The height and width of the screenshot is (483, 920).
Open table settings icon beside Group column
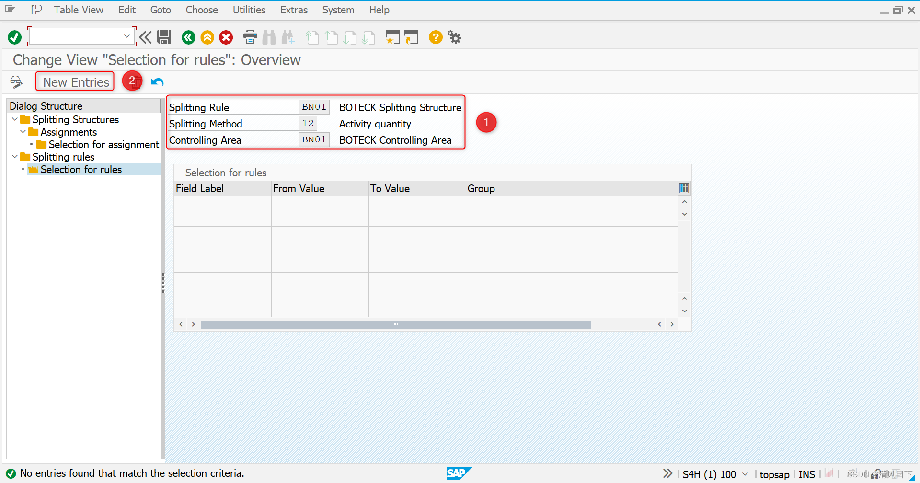[684, 188]
